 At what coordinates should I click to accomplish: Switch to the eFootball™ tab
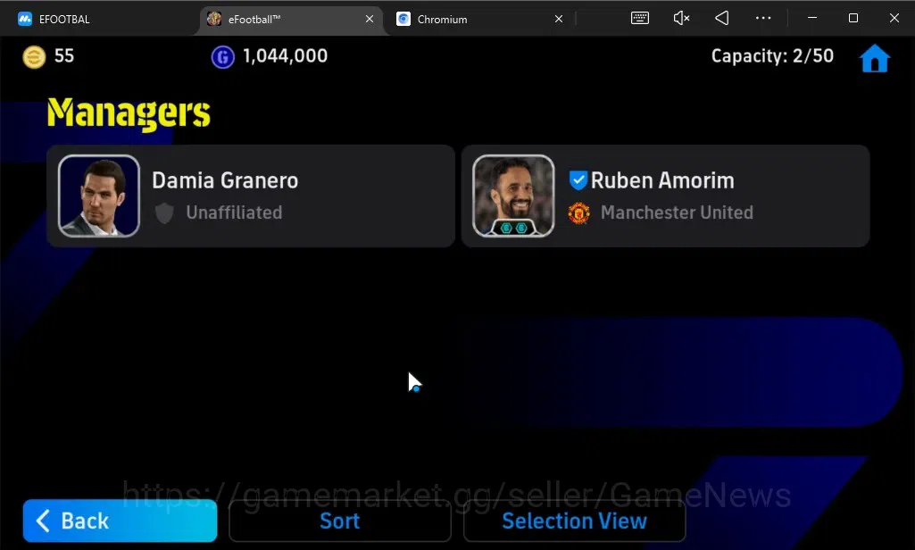(x=289, y=19)
